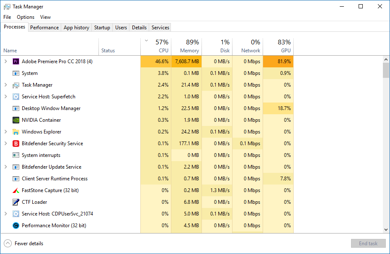390x254 pixels.
Task: Switch to the Services tab
Action: (160, 27)
